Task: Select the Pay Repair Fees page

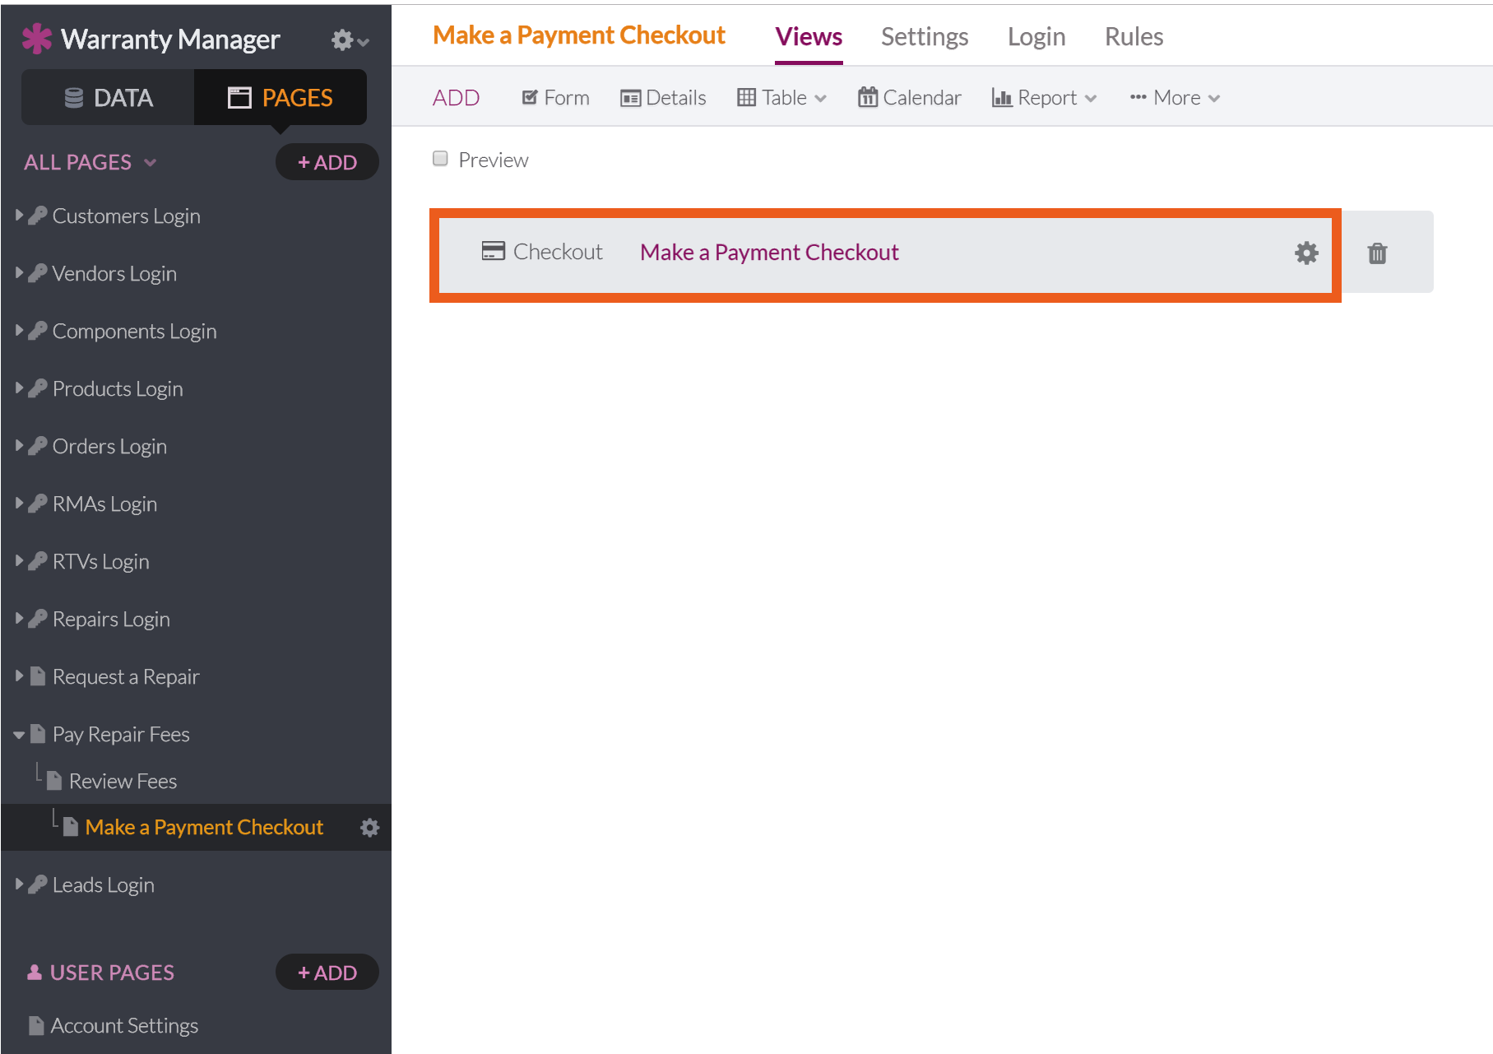Action: pyautogui.click(x=121, y=734)
